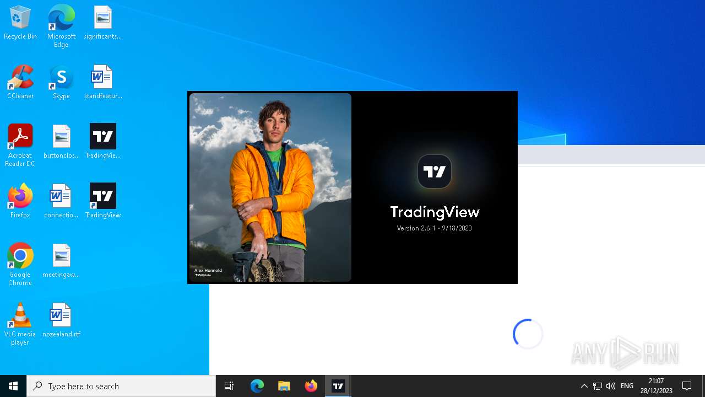The height and width of the screenshot is (397, 705).
Task: Open Task View on the taskbar
Action: coord(229,386)
